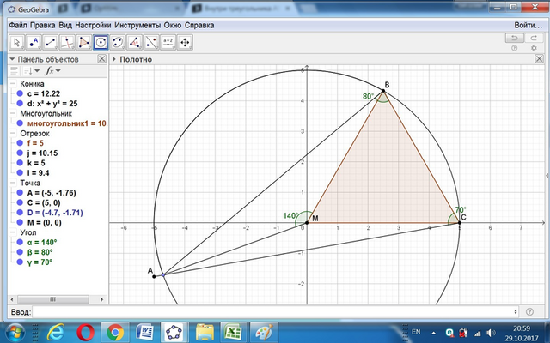This screenshot has height=343, width=550.
Task: Open Chrome from taskbar
Action: tap(115, 332)
